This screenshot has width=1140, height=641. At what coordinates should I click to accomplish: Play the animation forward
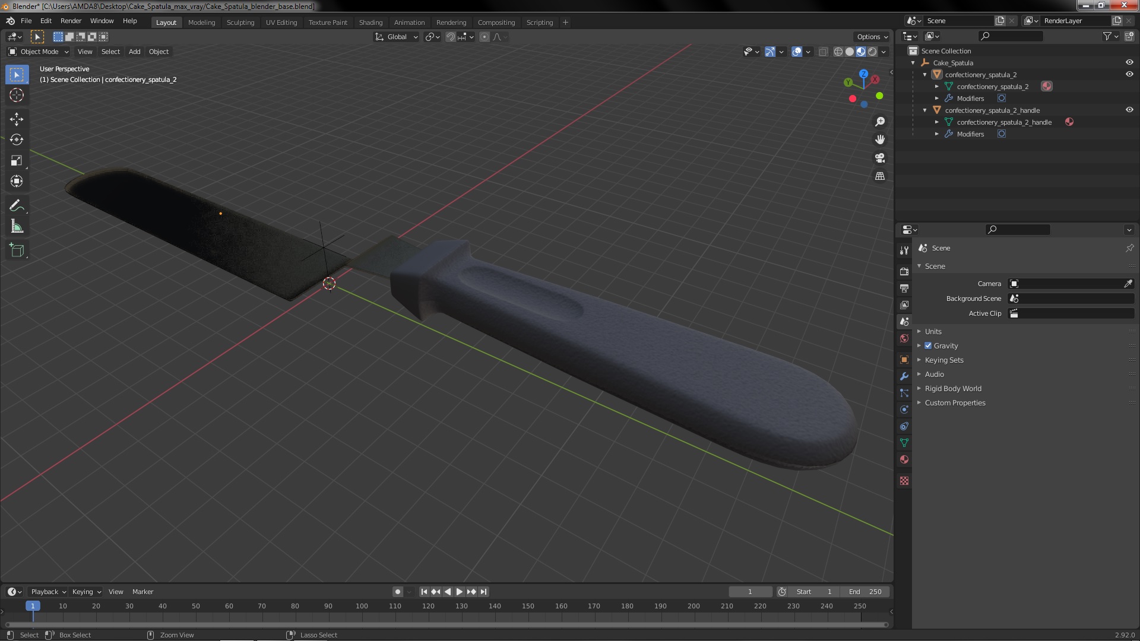coord(460,592)
